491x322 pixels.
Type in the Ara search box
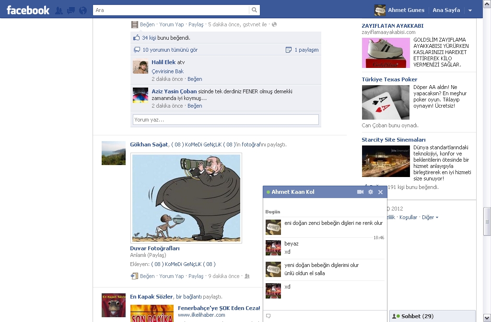[x=171, y=10]
